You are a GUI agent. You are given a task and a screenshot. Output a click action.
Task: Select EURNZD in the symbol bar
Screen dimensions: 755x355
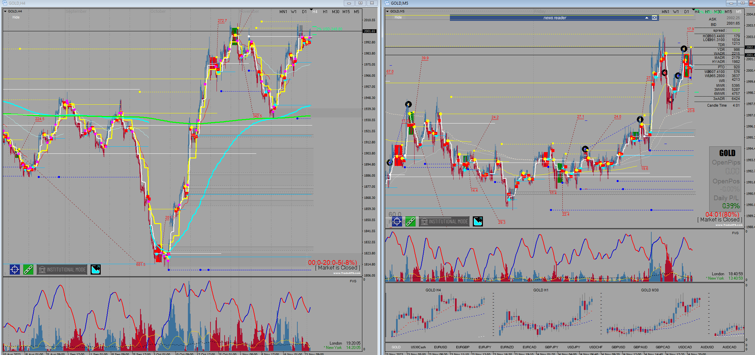coord(507,347)
